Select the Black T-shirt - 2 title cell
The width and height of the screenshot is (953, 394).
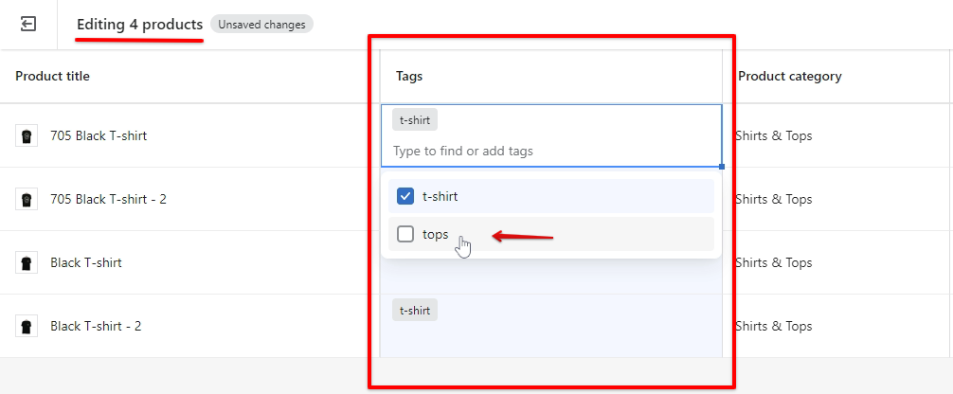96,326
